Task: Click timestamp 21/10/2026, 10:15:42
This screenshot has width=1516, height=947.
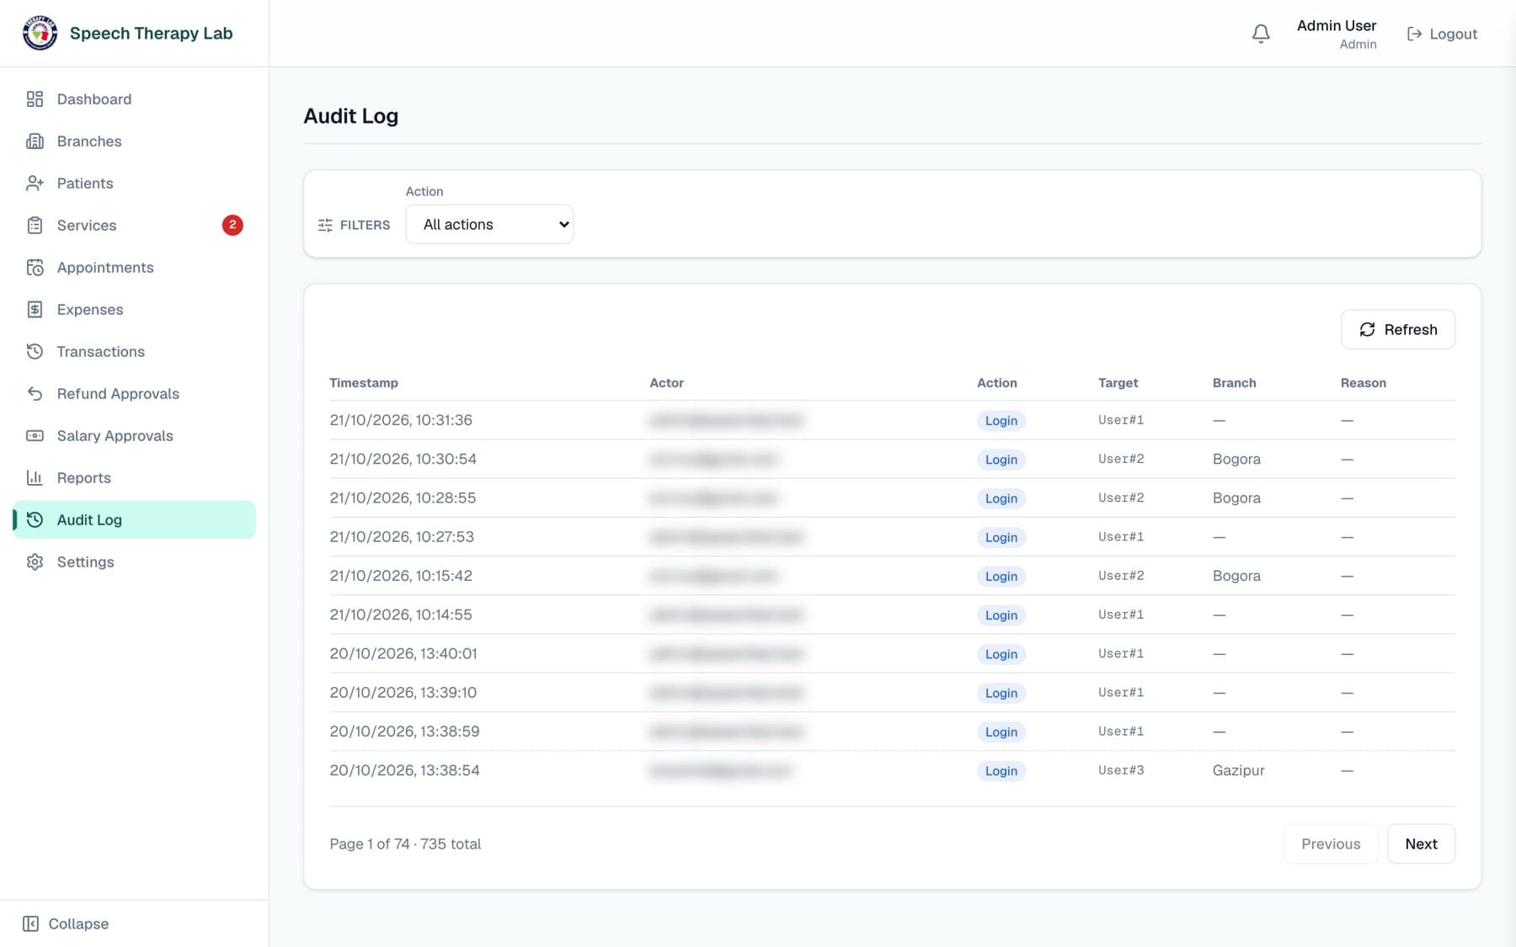Action: pyautogui.click(x=401, y=576)
